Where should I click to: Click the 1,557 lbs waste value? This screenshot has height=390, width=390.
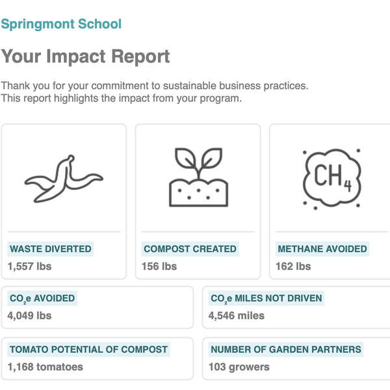coord(29,266)
